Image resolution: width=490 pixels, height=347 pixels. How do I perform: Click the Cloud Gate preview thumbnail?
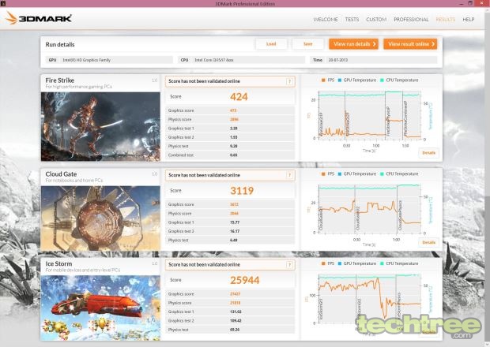pyautogui.click(x=100, y=218)
